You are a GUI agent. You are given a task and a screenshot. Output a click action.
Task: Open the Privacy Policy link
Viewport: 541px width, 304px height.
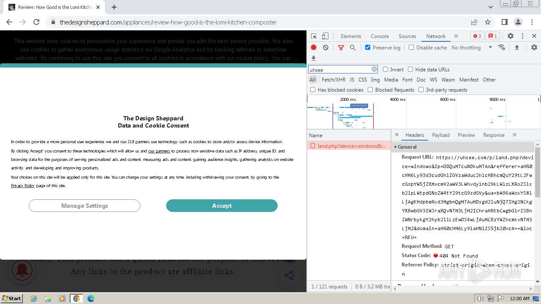tap(23, 186)
